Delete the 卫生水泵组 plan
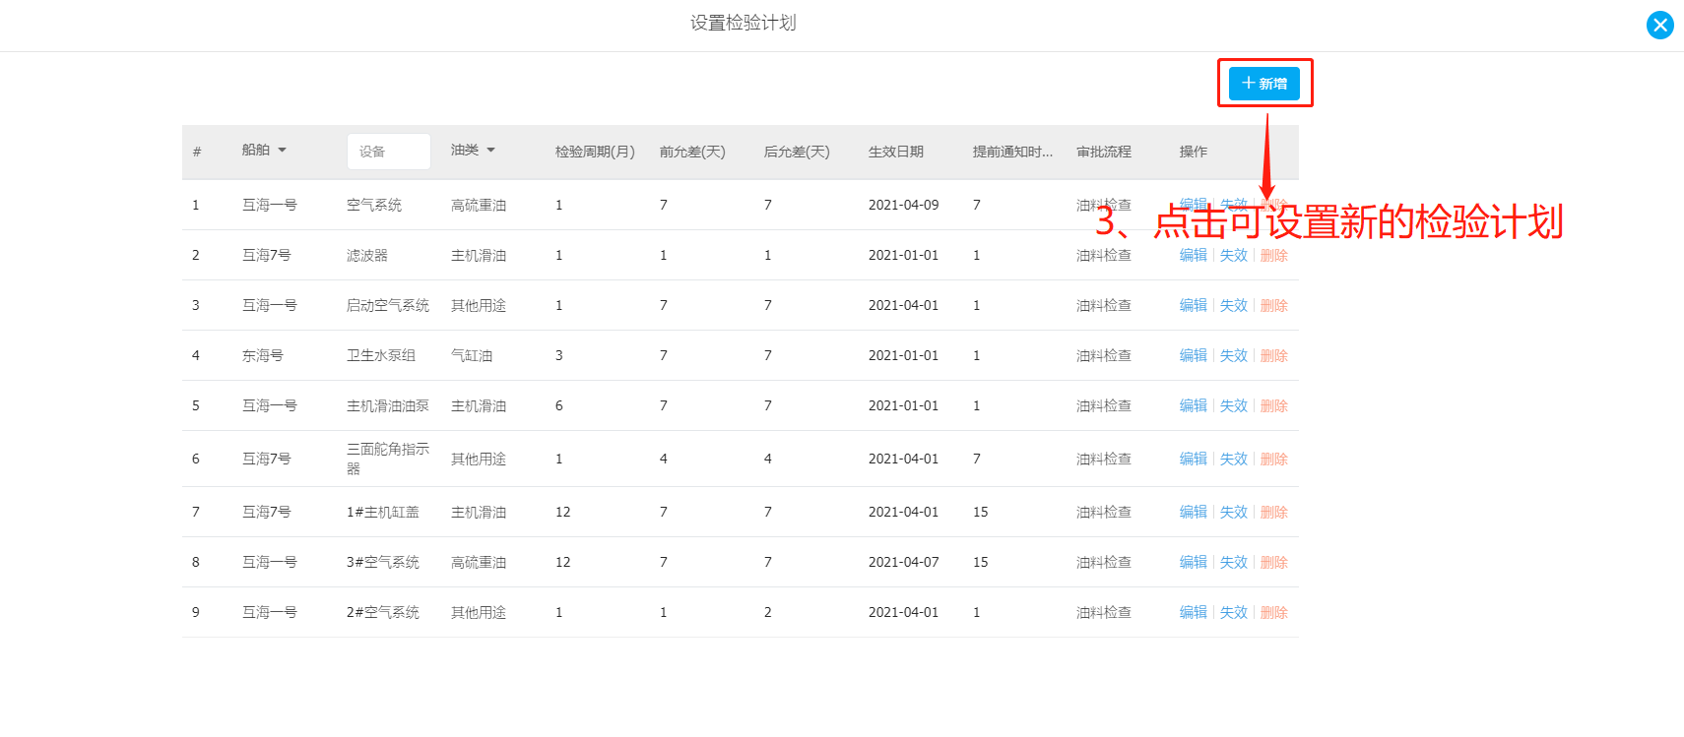 (x=1273, y=355)
